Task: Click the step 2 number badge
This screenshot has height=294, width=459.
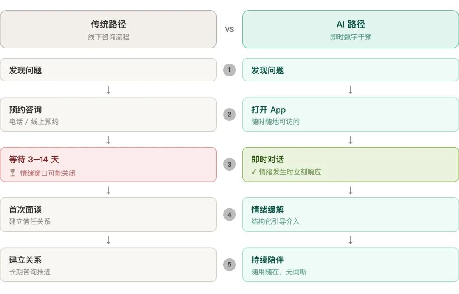Action: (229, 114)
